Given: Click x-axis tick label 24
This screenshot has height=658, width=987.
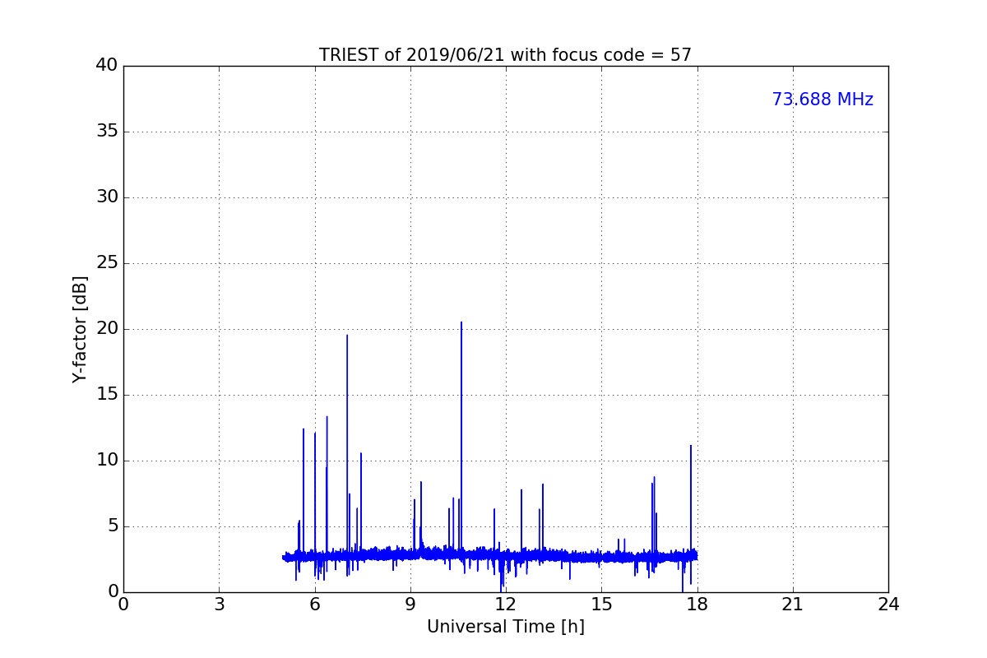Looking at the screenshot, I should [888, 605].
